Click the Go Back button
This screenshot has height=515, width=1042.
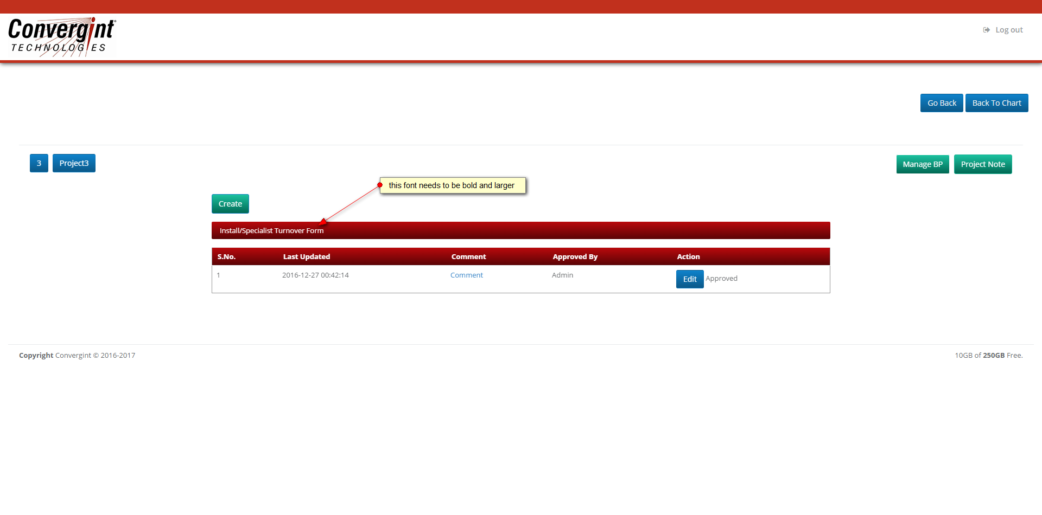tap(942, 103)
